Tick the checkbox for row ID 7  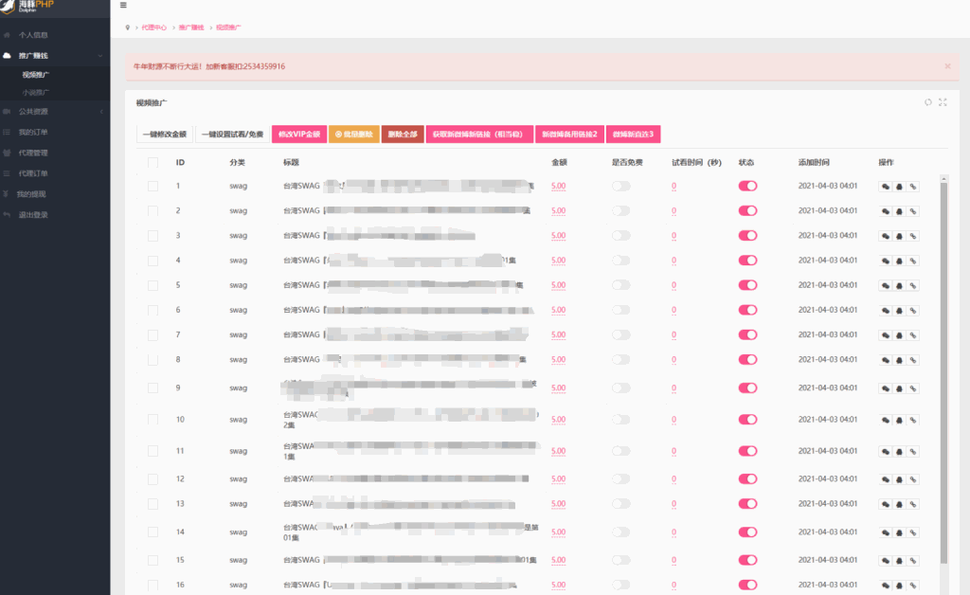click(153, 334)
